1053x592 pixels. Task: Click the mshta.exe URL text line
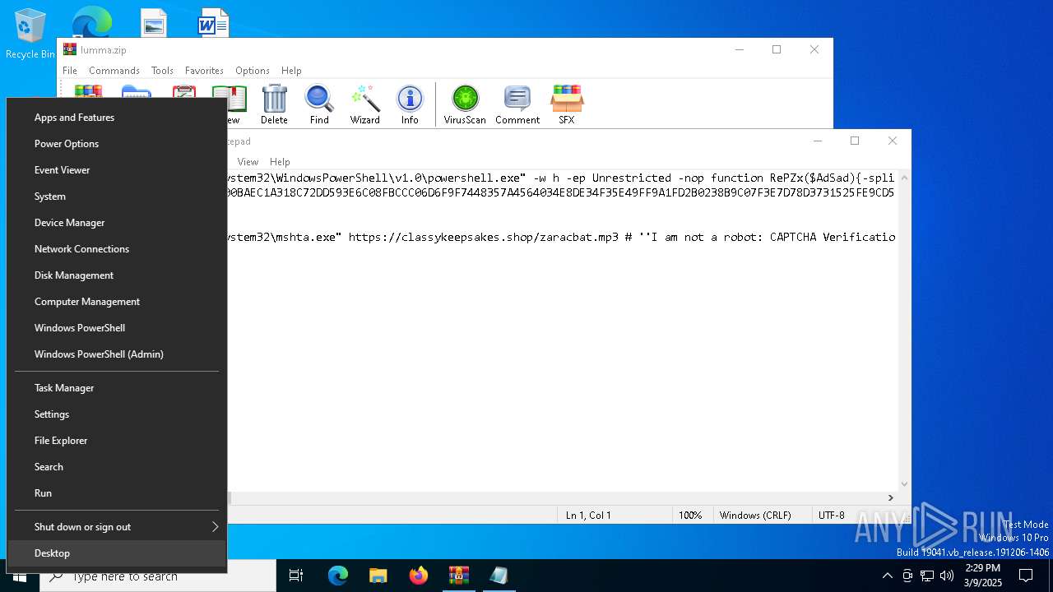tap(561, 237)
